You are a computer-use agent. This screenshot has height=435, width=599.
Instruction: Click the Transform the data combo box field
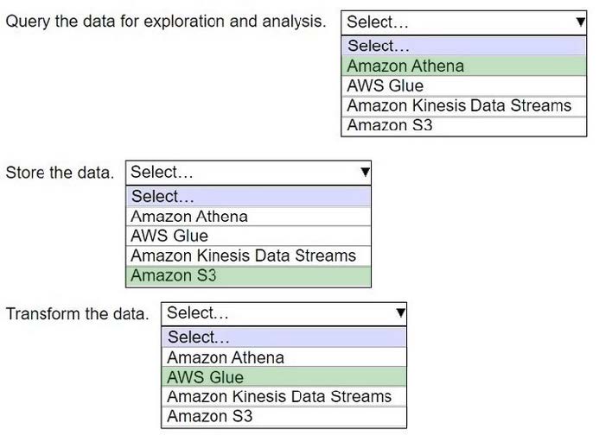point(275,313)
